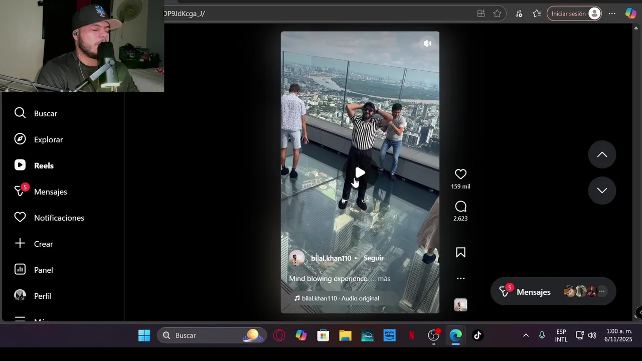
Task: Open the Windows Start menu
Action: [144, 335]
